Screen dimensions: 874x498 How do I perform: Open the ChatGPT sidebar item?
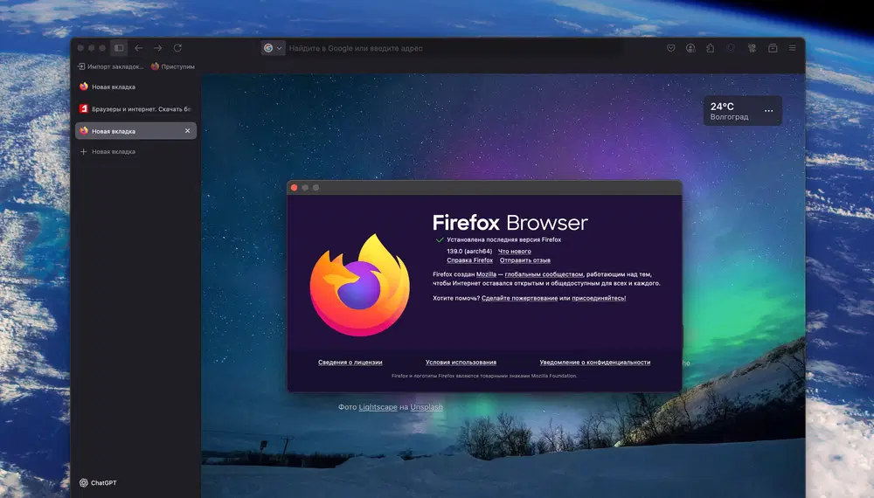pyautogui.click(x=98, y=483)
